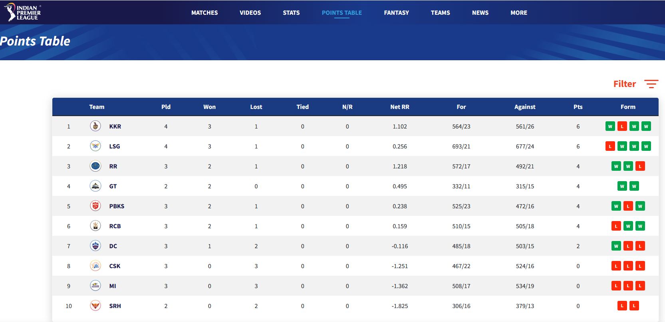Click the Net RR column header
Image resolution: width=665 pixels, height=322 pixels.
pos(400,107)
